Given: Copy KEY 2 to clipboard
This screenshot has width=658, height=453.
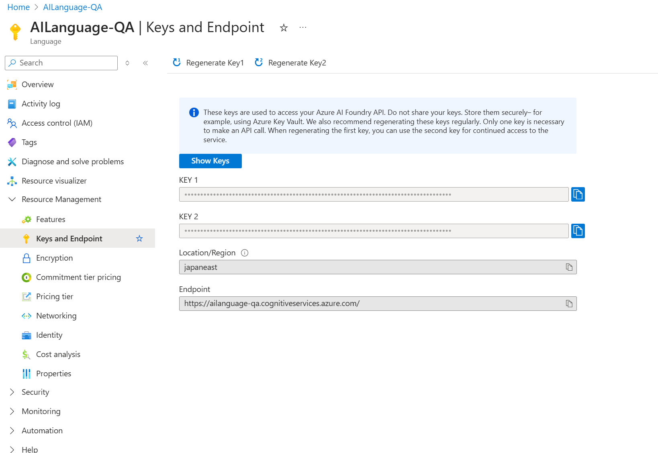Looking at the screenshot, I should [578, 231].
